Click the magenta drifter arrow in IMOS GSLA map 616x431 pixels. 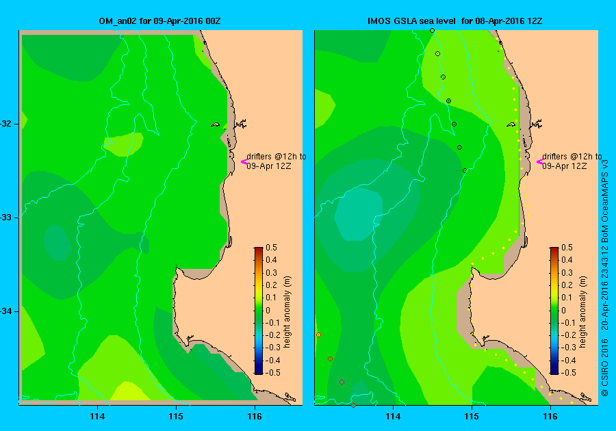(540, 161)
